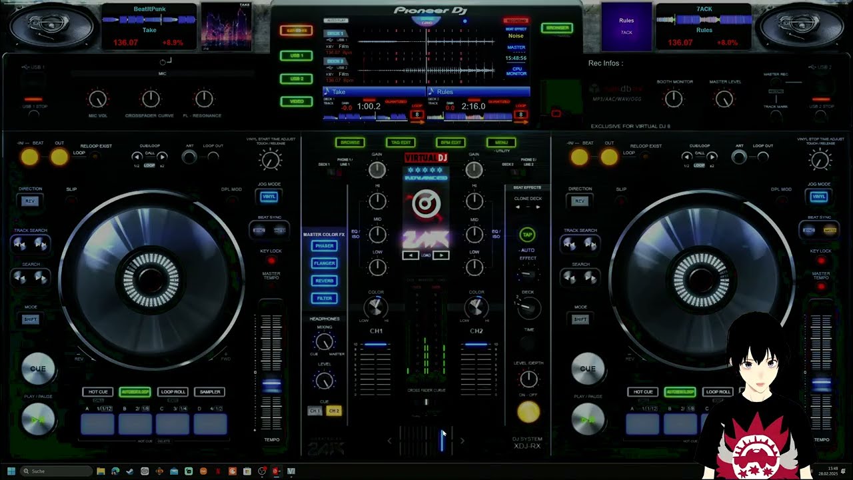This screenshot has width=853, height=480.
Task: Select HOT CUE pad mode on left deck
Action: [x=98, y=392]
